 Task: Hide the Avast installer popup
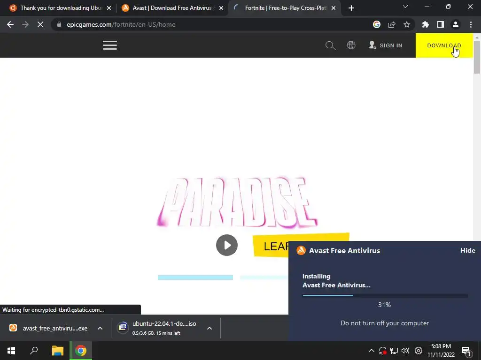(467, 250)
